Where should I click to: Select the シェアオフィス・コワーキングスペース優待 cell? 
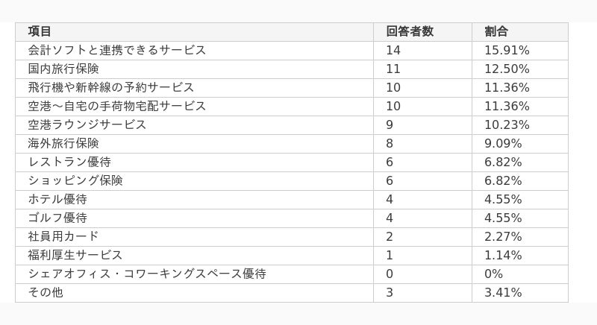(194, 274)
